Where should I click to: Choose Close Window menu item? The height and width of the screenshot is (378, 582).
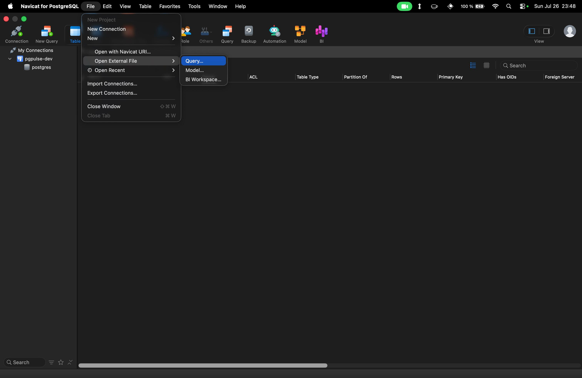point(131,106)
